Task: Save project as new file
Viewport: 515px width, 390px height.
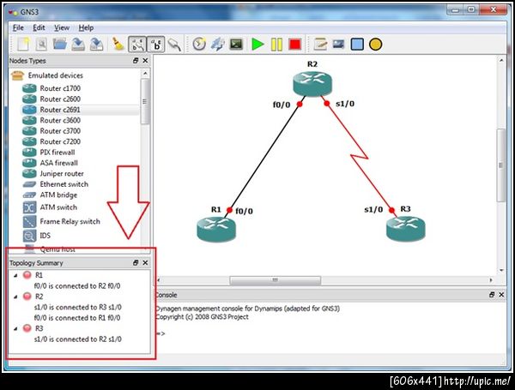Action: tap(96, 44)
